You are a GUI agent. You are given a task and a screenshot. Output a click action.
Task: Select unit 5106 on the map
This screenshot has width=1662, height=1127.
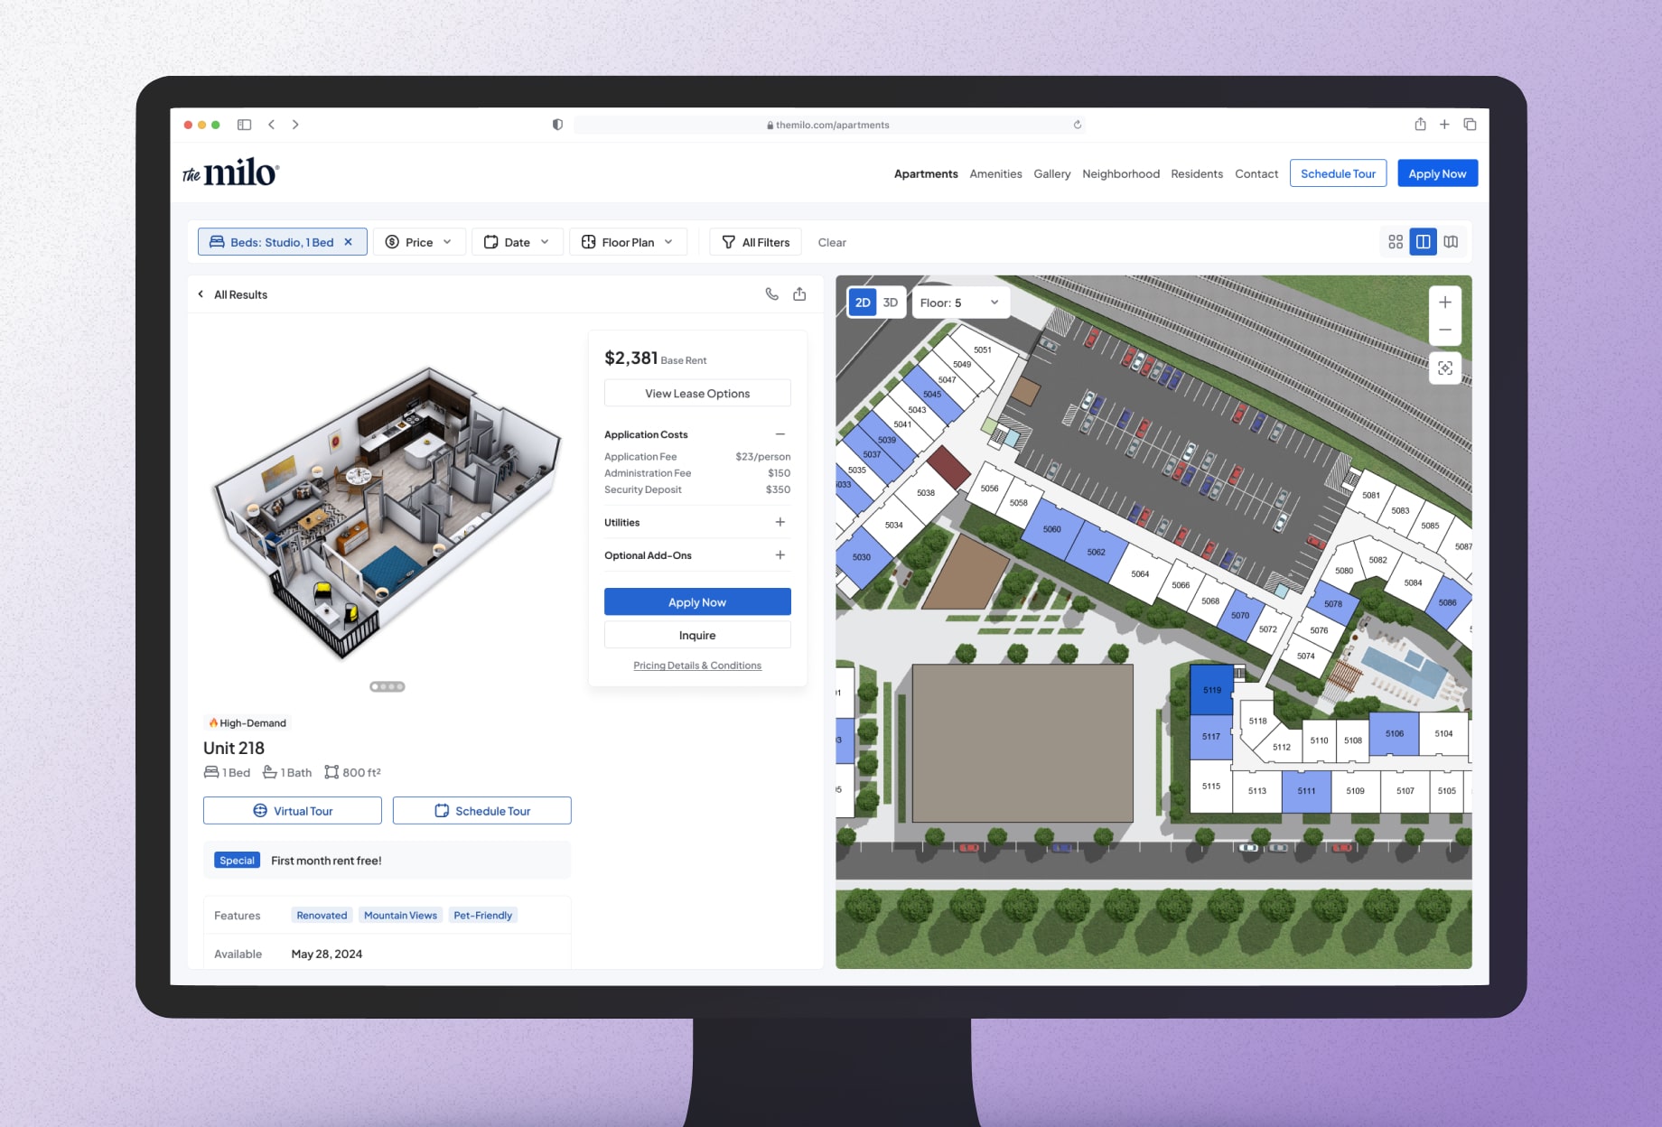pos(1395,733)
